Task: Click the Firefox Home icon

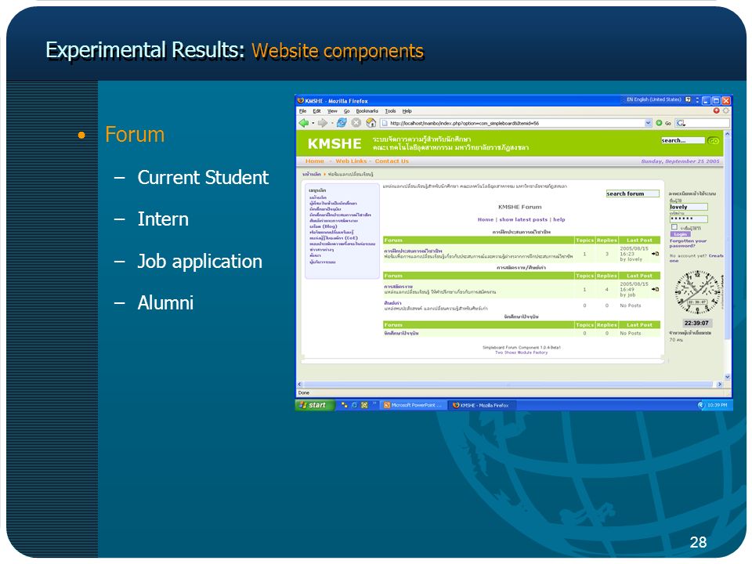Action: click(x=371, y=123)
